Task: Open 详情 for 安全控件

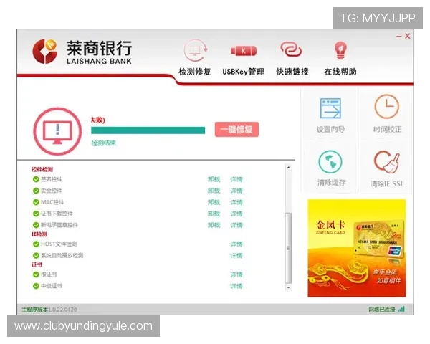Action: pos(236,191)
